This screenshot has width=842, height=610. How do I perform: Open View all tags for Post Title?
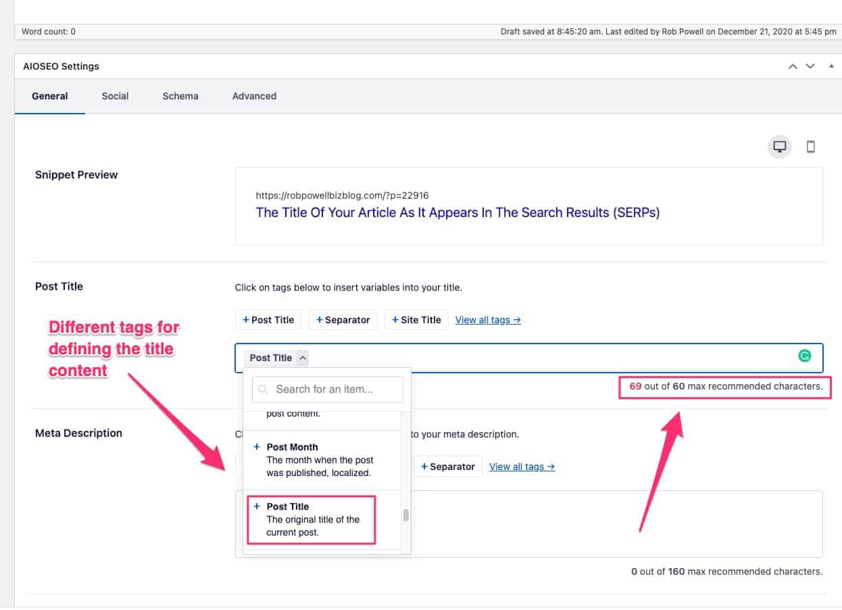coord(488,319)
